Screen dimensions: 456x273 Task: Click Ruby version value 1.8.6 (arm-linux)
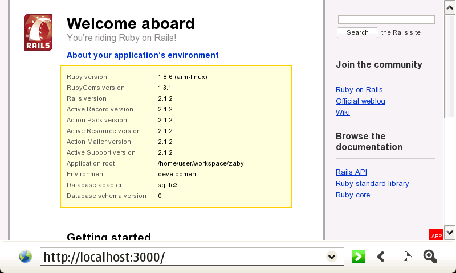pos(182,77)
